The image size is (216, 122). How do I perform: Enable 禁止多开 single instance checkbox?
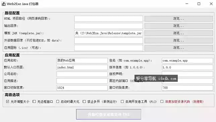coord(84,102)
